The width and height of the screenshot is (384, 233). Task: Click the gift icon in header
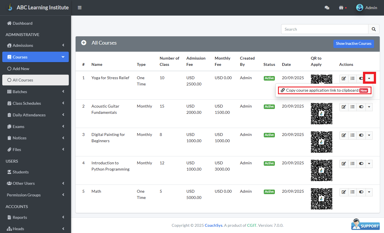(x=341, y=8)
